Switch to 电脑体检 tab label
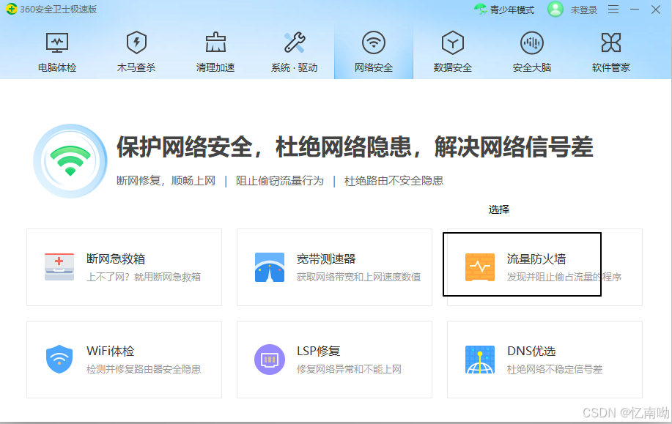This screenshot has width=672, height=424. (x=57, y=67)
